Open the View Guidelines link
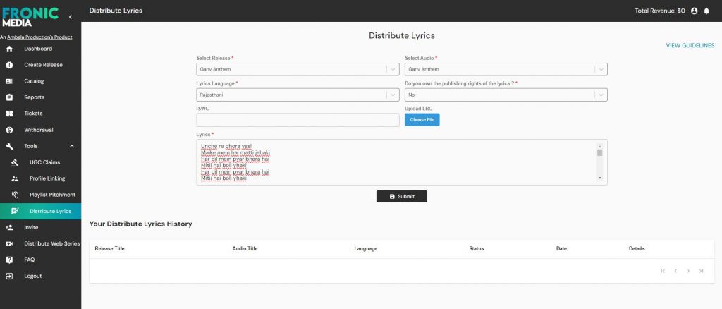This screenshot has width=722, height=309. (690, 45)
